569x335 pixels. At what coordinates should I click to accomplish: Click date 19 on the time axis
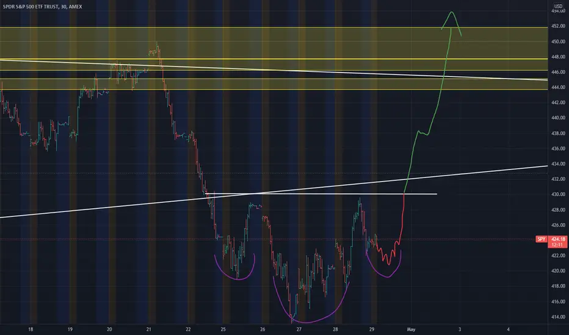tap(70, 329)
